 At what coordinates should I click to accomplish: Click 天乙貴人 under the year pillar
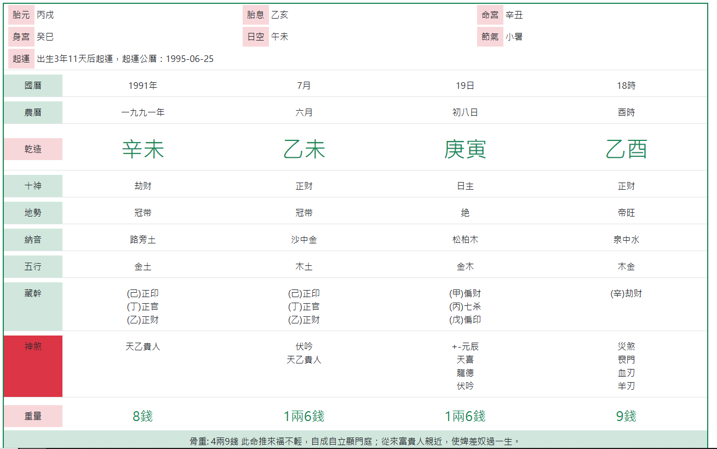tap(142, 346)
